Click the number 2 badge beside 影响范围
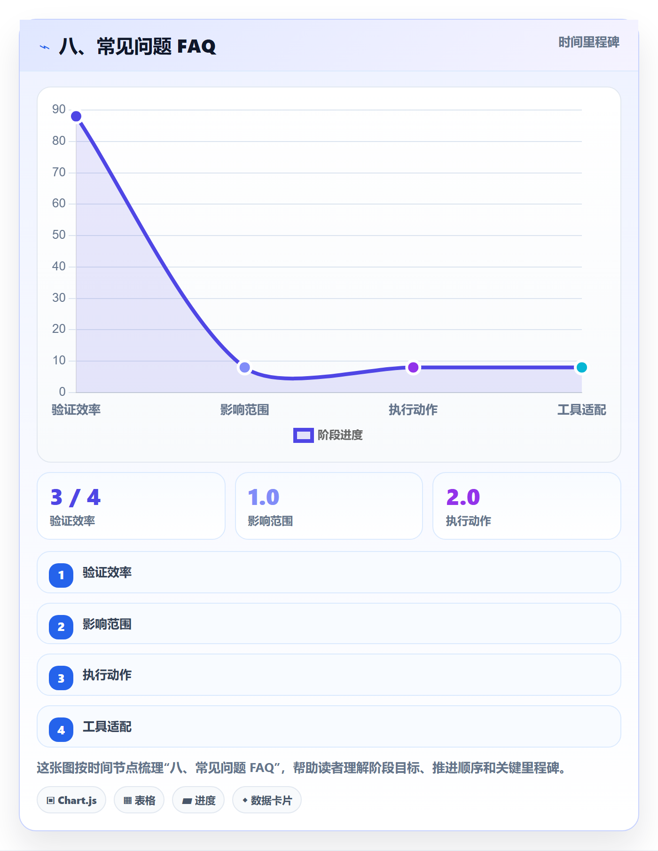 pos(61,627)
